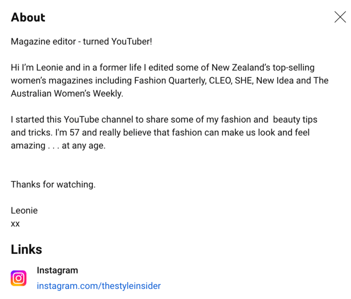Screen dimensions: 351x299
Task: Click the 'xx' sign-off text
Action: point(15,224)
